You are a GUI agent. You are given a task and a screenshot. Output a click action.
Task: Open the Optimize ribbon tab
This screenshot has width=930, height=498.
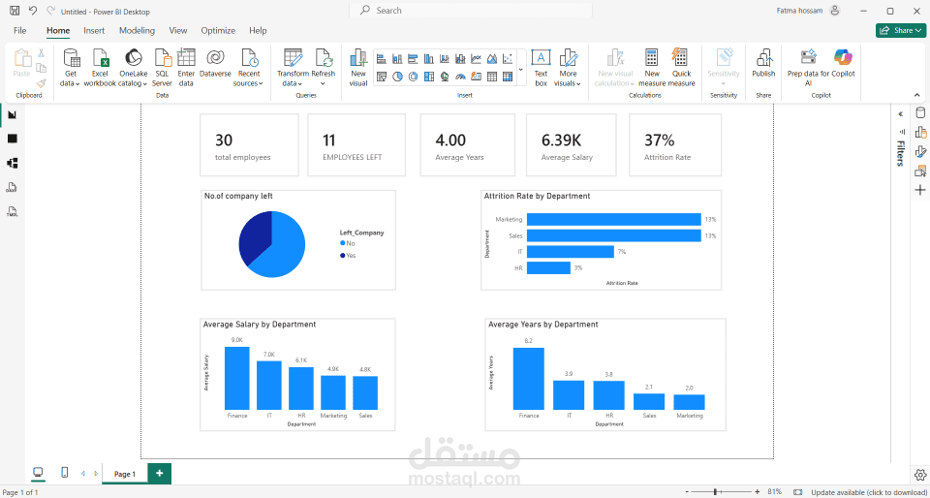tap(218, 30)
